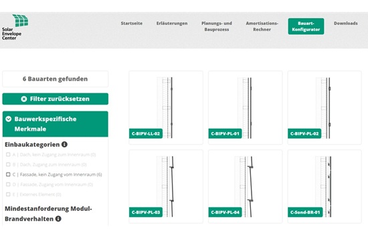Click the Filter zurücksetzen button

(x=55, y=99)
